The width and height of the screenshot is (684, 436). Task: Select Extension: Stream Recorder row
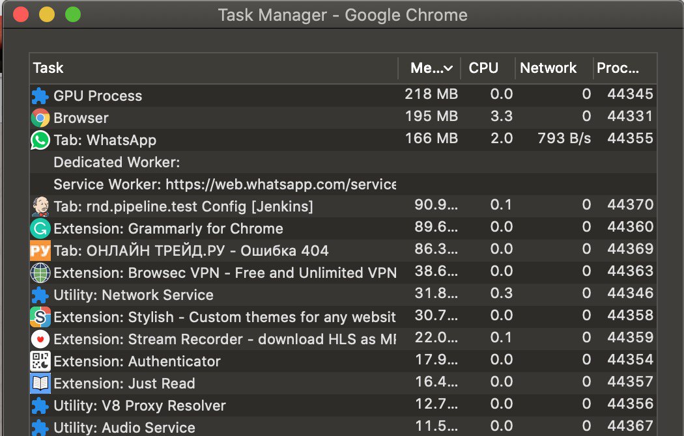point(343,339)
